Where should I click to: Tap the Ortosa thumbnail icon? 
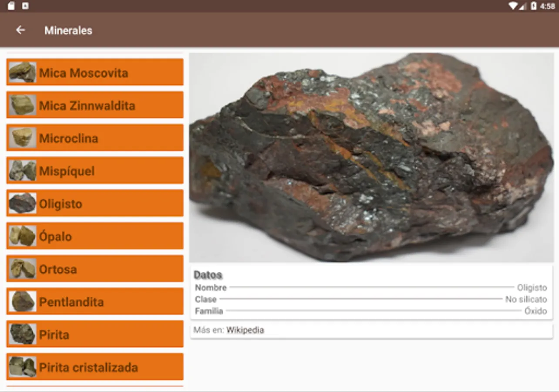pyautogui.click(x=23, y=268)
